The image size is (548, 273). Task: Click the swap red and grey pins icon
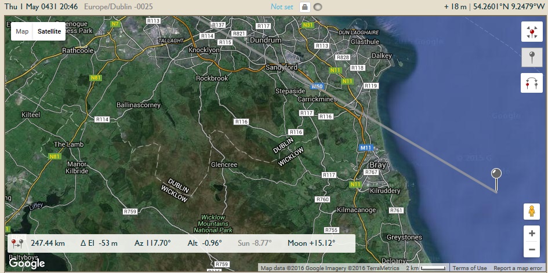tap(532, 83)
